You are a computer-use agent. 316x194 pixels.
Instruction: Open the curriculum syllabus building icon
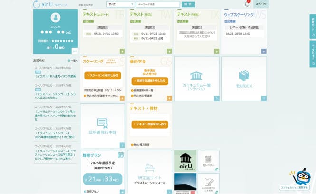[x=196, y=76]
